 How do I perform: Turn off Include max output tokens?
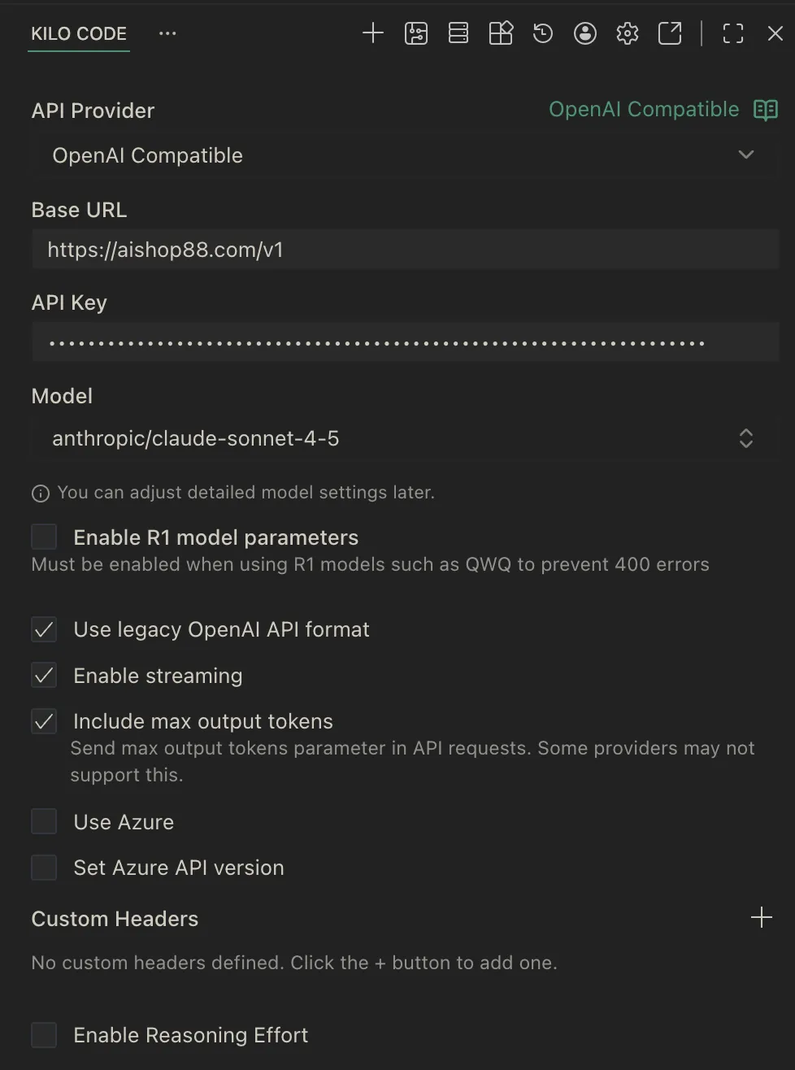44,720
